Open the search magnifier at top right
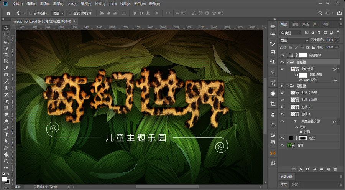The height and width of the screenshot is (190, 345). pyautogui.click(x=320, y=13)
